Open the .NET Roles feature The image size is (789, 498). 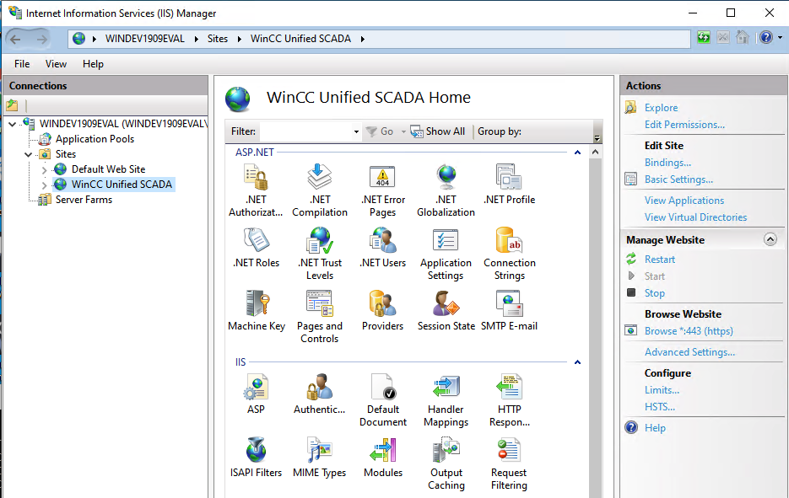pos(257,248)
